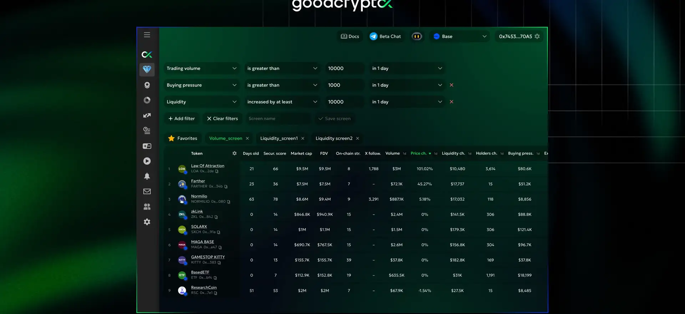Open sidebar settings gear icon
Image resolution: width=685 pixels, height=314 pixels.
(x=147, y=222)
